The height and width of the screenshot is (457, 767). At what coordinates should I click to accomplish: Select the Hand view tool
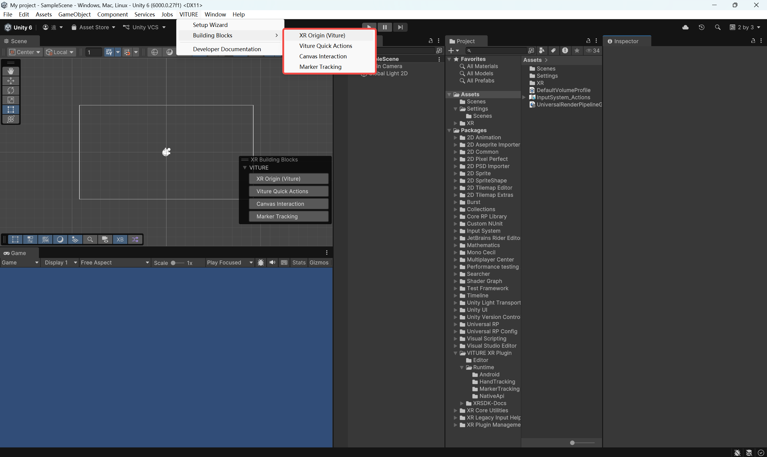11,71
